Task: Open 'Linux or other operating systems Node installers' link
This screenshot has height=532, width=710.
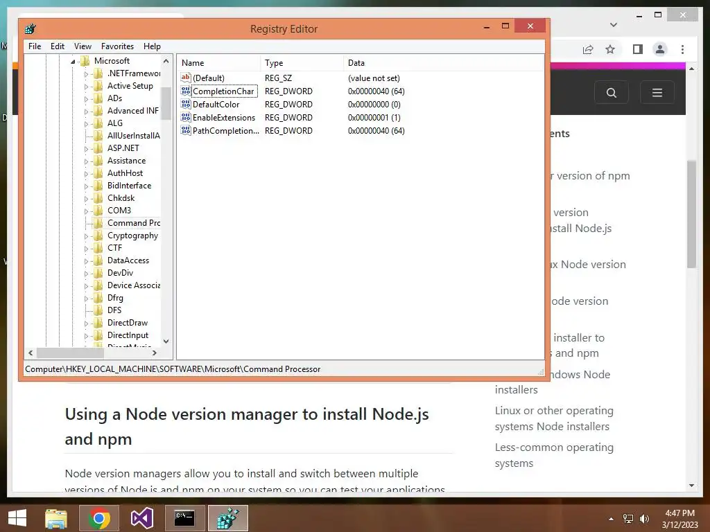Action: click(554, 418)
